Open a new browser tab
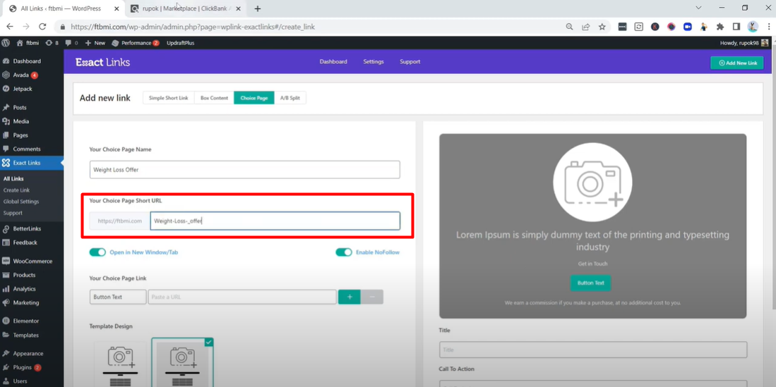Screen dimensions: 776x387 pos(257,8)
